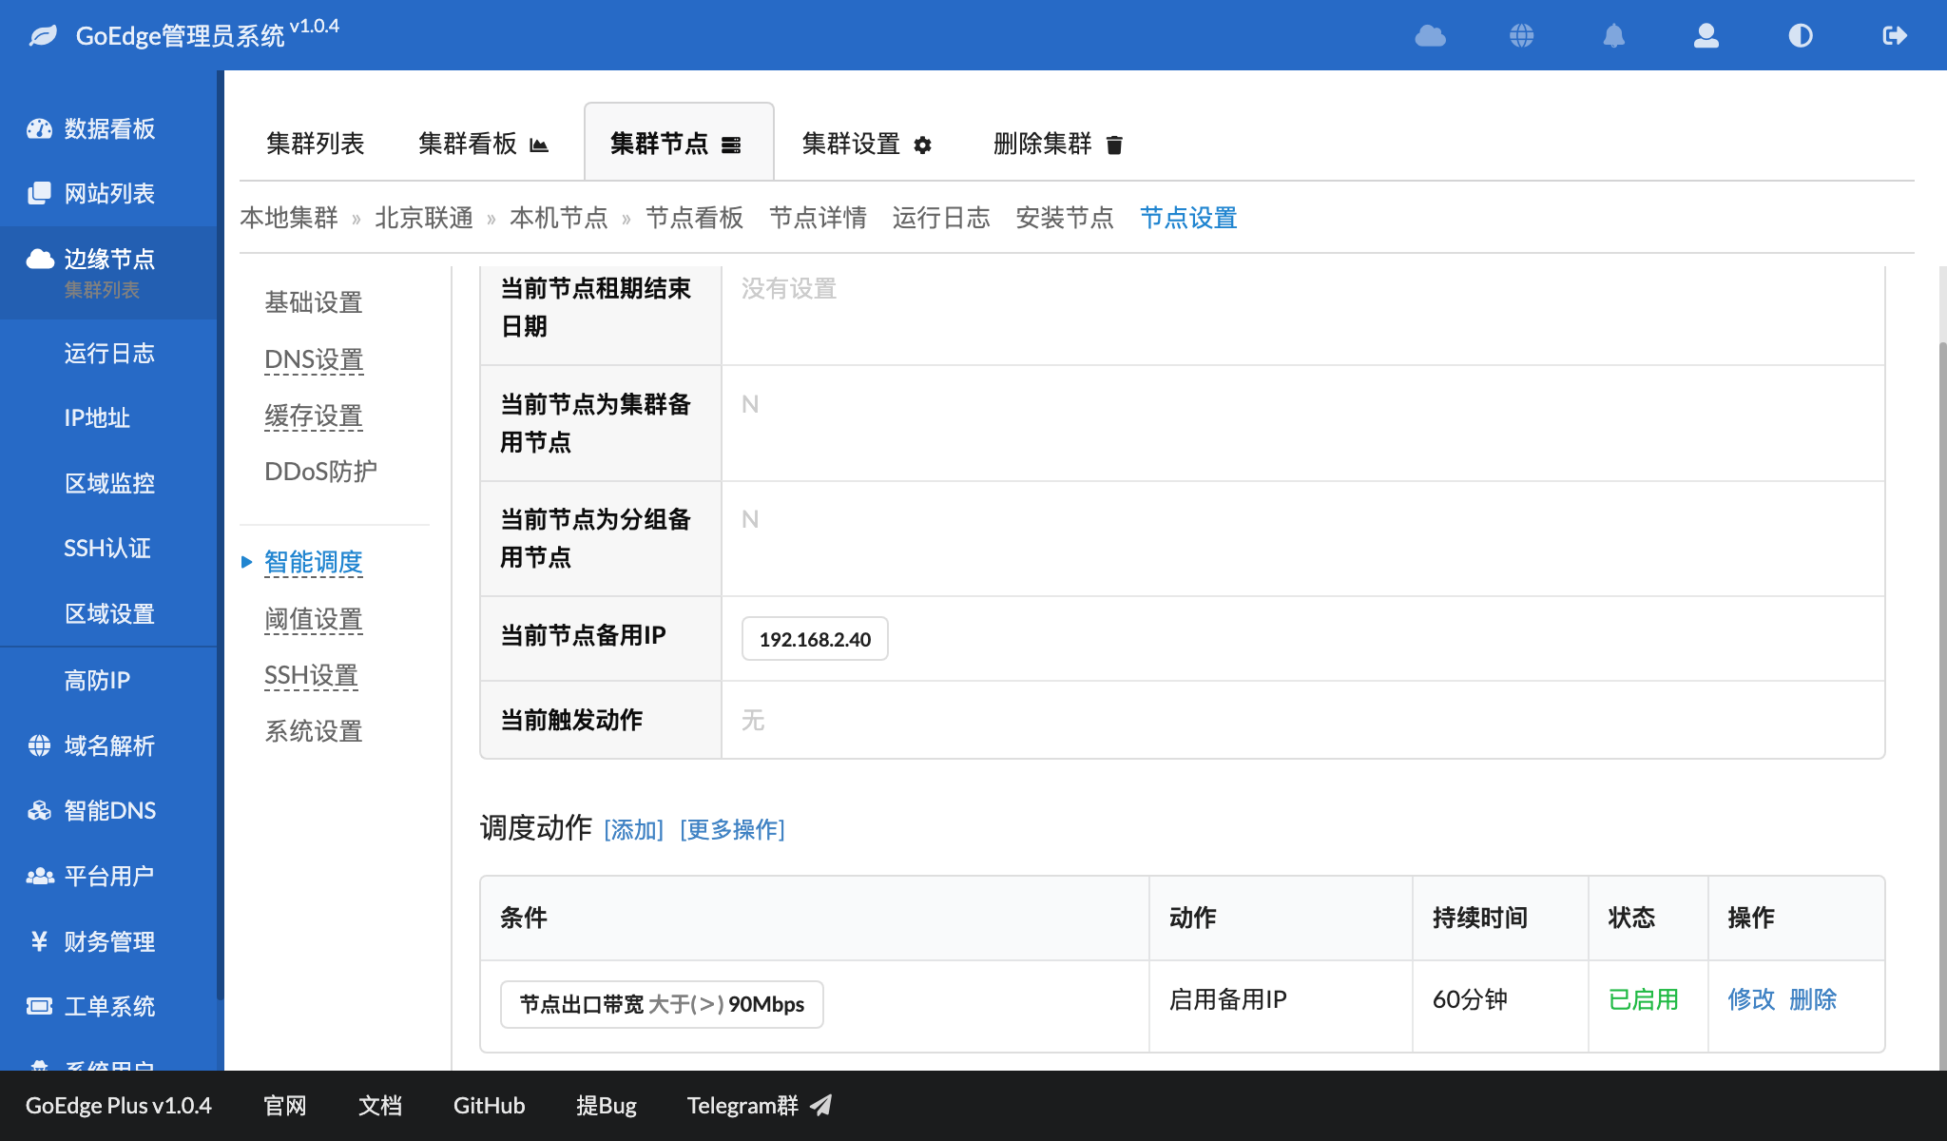Click [添加] to add schedule action

(x=634, y=830)
